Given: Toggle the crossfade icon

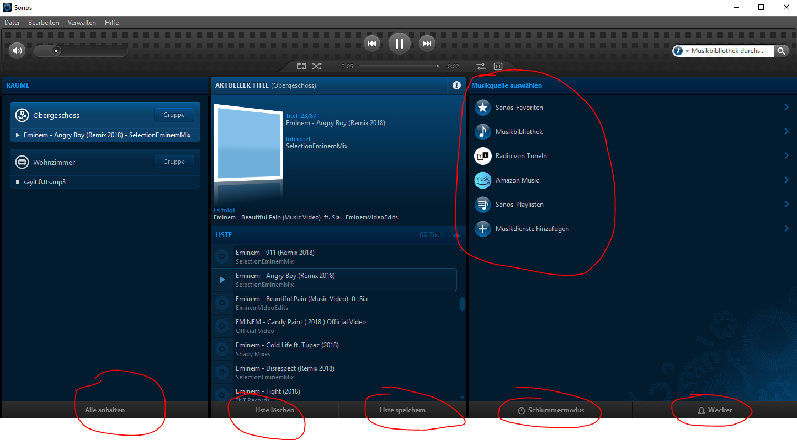Looking at the screenshot, I should pyautogui.click(x=481, y=66).
